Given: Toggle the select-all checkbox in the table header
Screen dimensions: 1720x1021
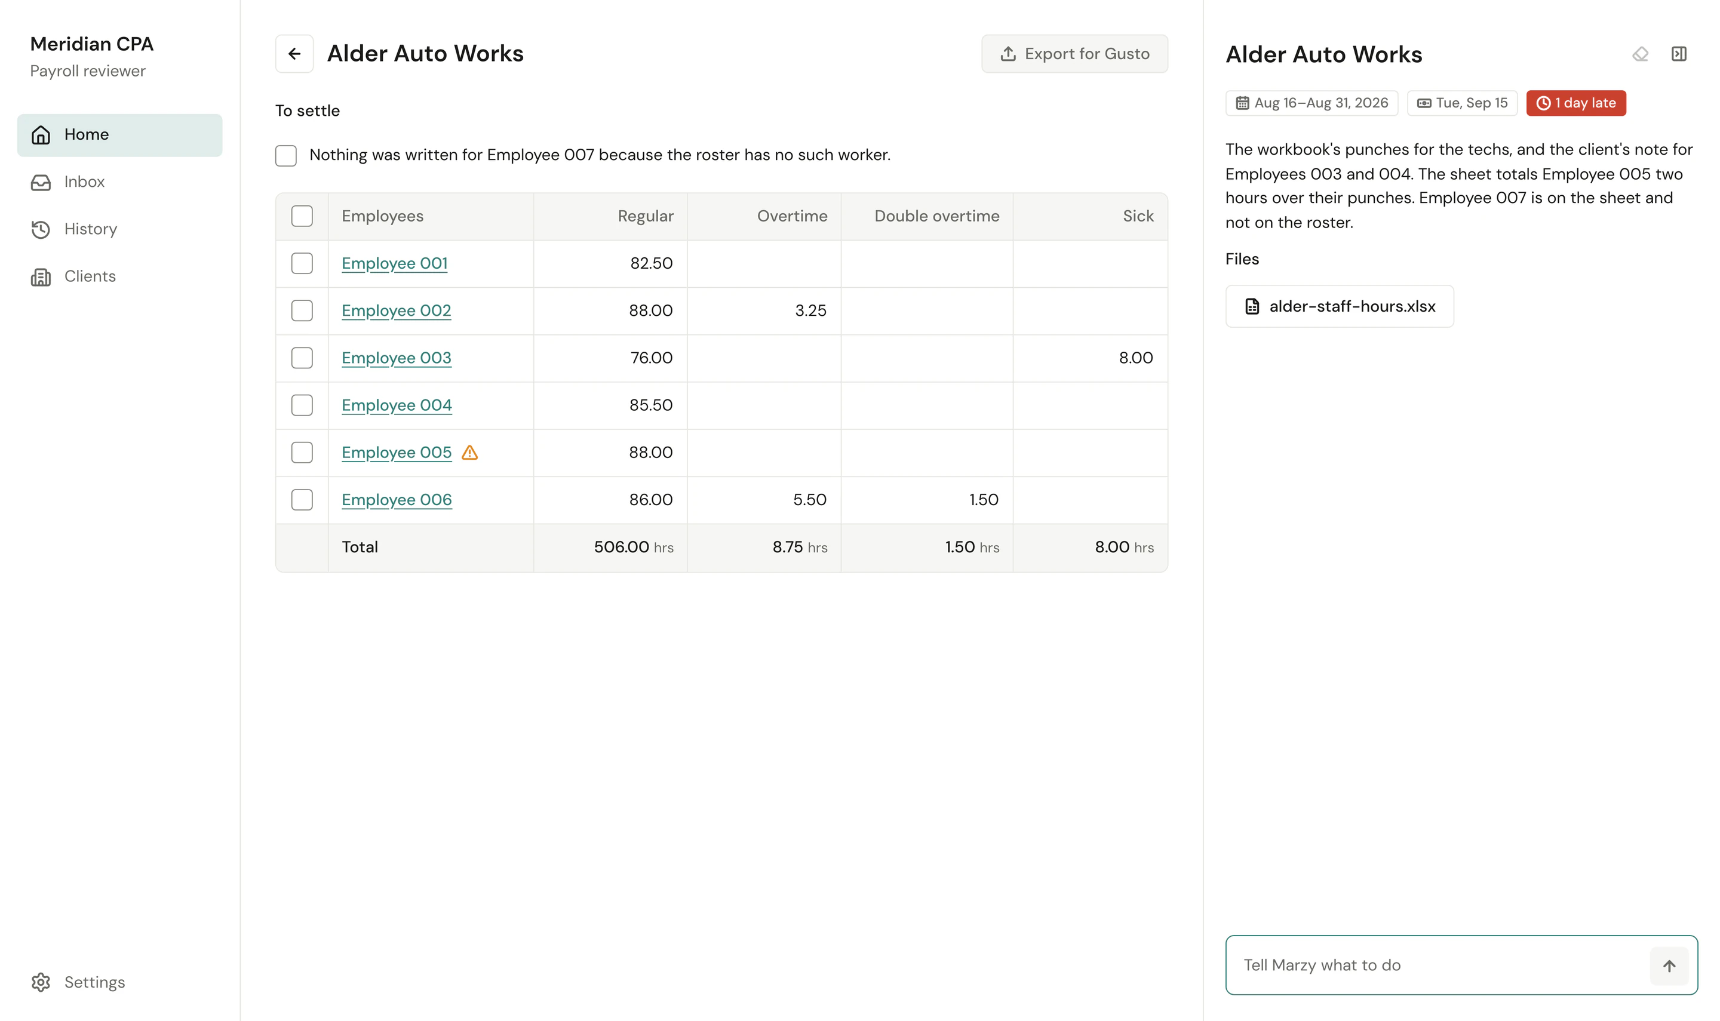Looking at the screenshot, I should tap(302, 216).
